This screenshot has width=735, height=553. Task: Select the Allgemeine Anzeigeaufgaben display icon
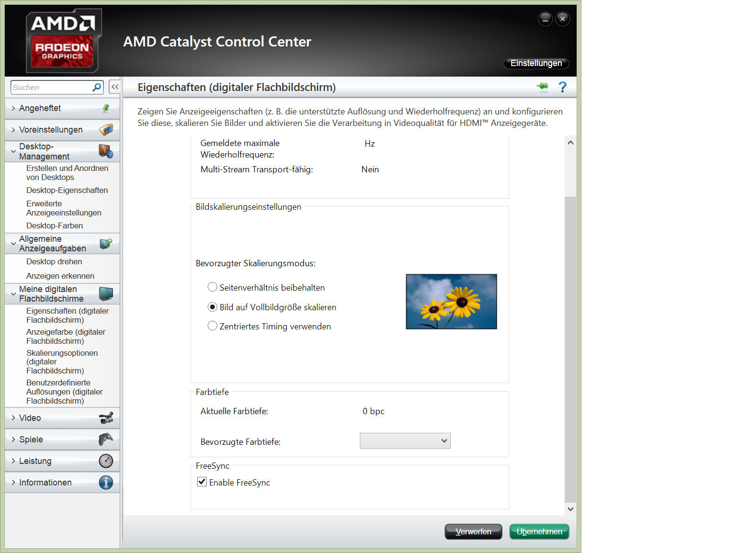point(106,243)
